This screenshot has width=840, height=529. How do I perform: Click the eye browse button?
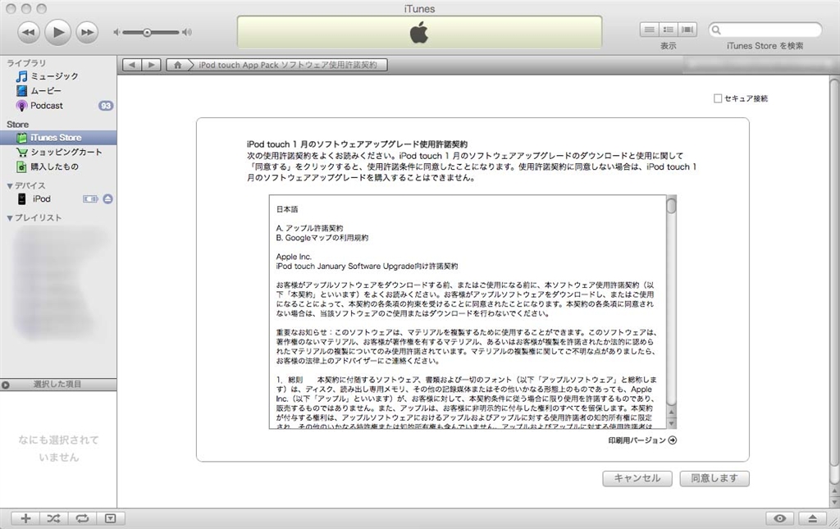[x=780, y=518]
